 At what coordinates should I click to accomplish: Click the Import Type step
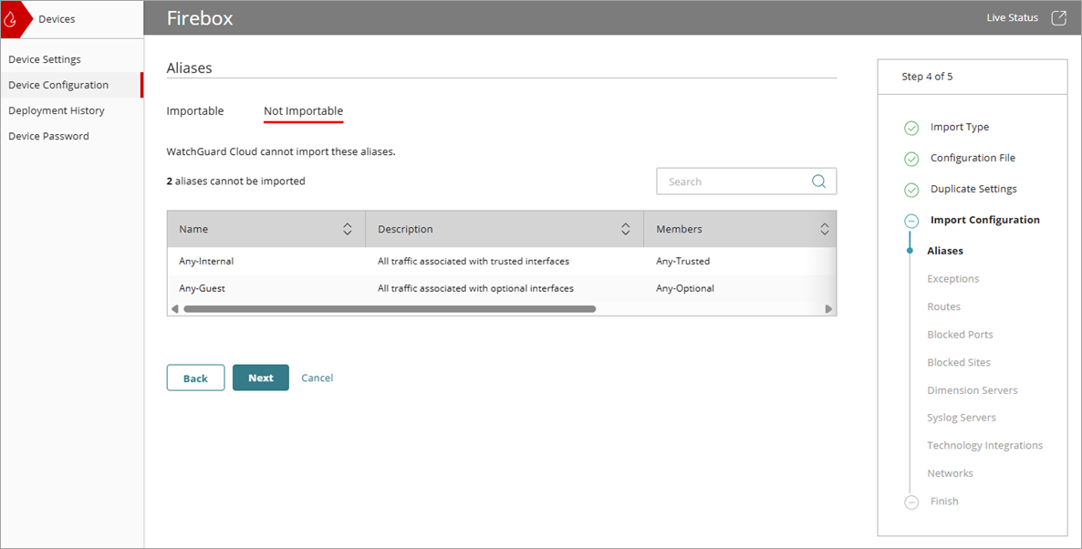coord(959,127)
